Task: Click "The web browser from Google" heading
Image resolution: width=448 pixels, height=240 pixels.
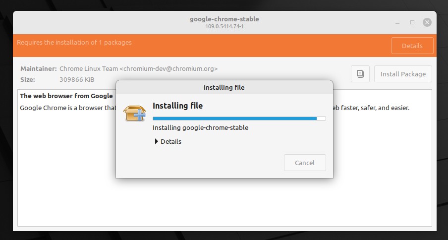Action: pyautogui.click(x=66, y=96)
